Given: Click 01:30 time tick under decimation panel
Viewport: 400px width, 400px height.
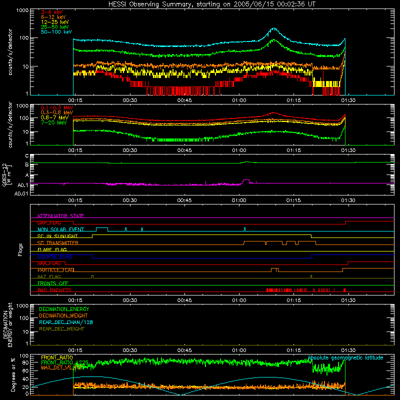Looking at the screenshot, I should 348,350.
